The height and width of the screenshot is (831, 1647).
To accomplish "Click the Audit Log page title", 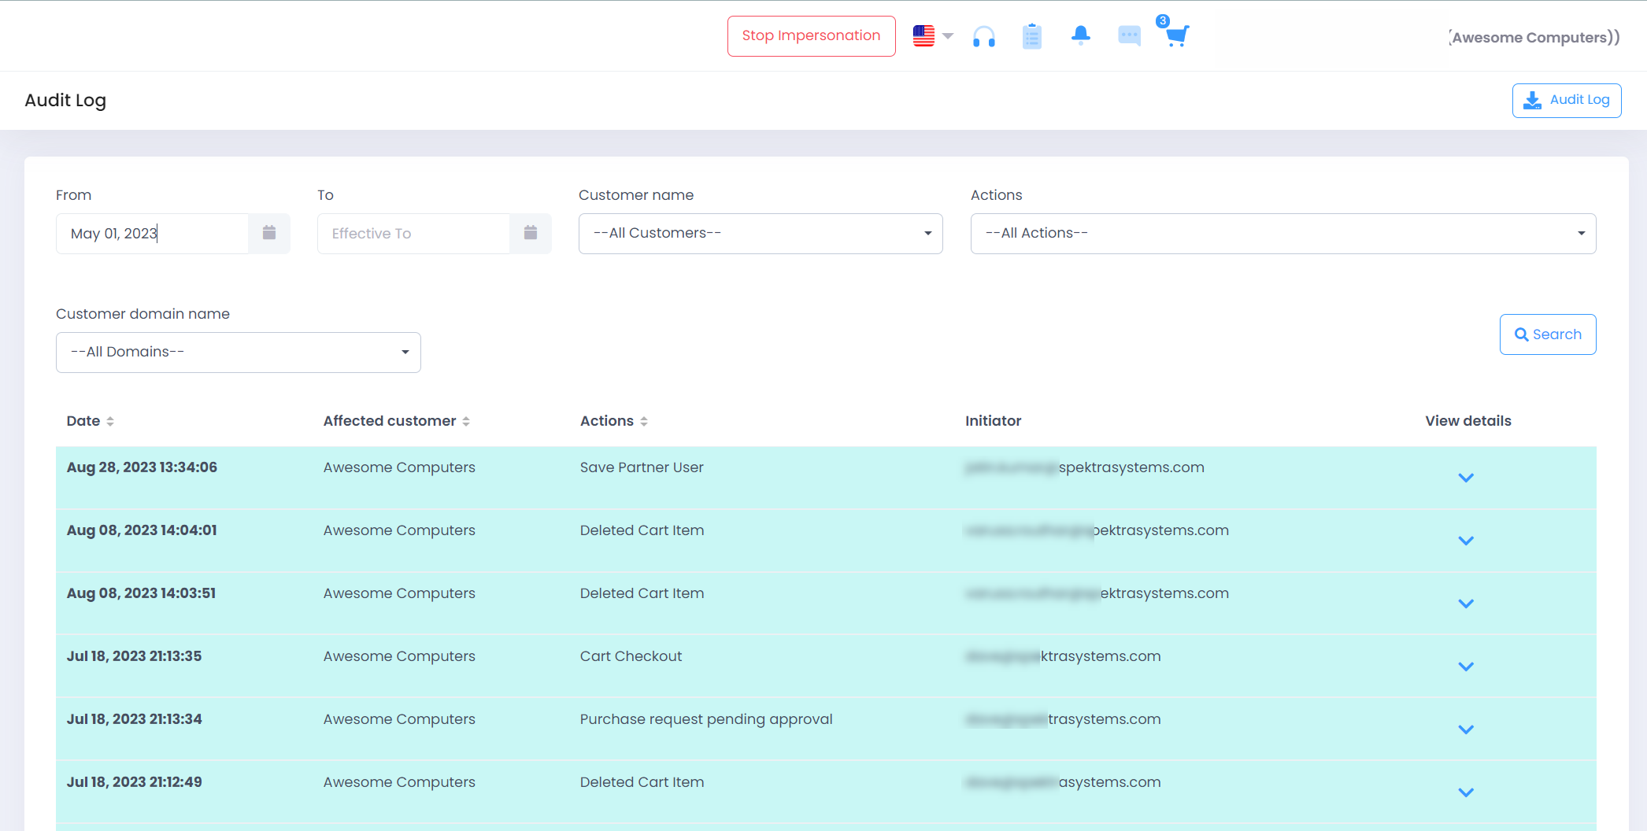I will click(65, 101).
